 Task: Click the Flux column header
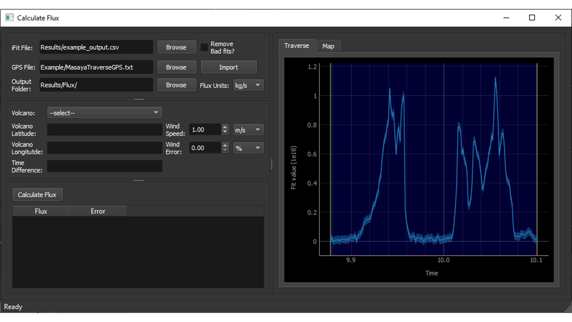pos(41,211)
